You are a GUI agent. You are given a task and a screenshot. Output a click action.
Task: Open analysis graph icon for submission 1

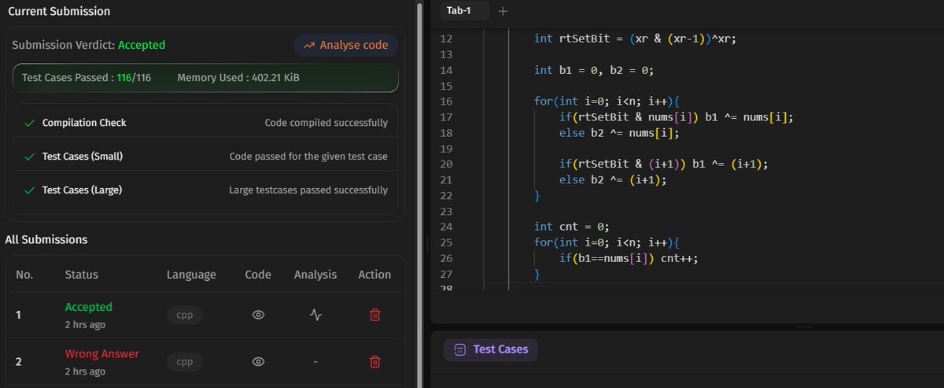coord(315,315)
